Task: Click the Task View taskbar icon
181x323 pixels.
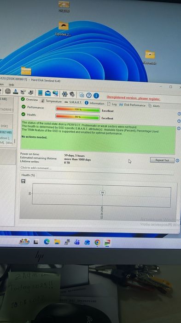Action: pyautogui.click(x=36, y=242)
